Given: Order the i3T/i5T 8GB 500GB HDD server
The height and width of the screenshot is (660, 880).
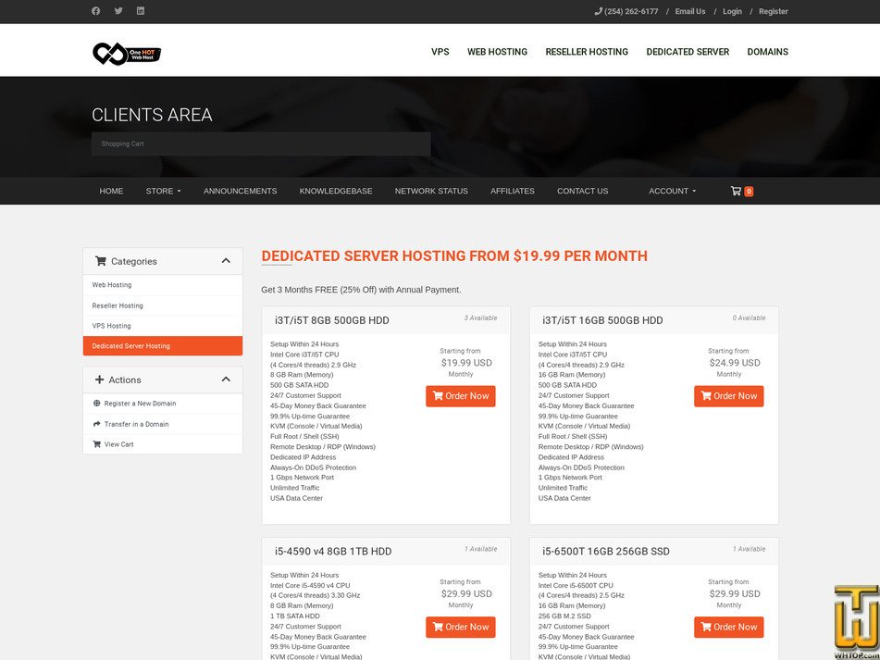Looking at the screenshot, I should [x=461, y=396].
